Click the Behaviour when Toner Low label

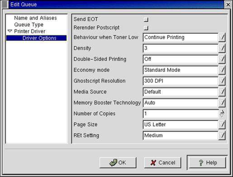[x=106, y=37]
